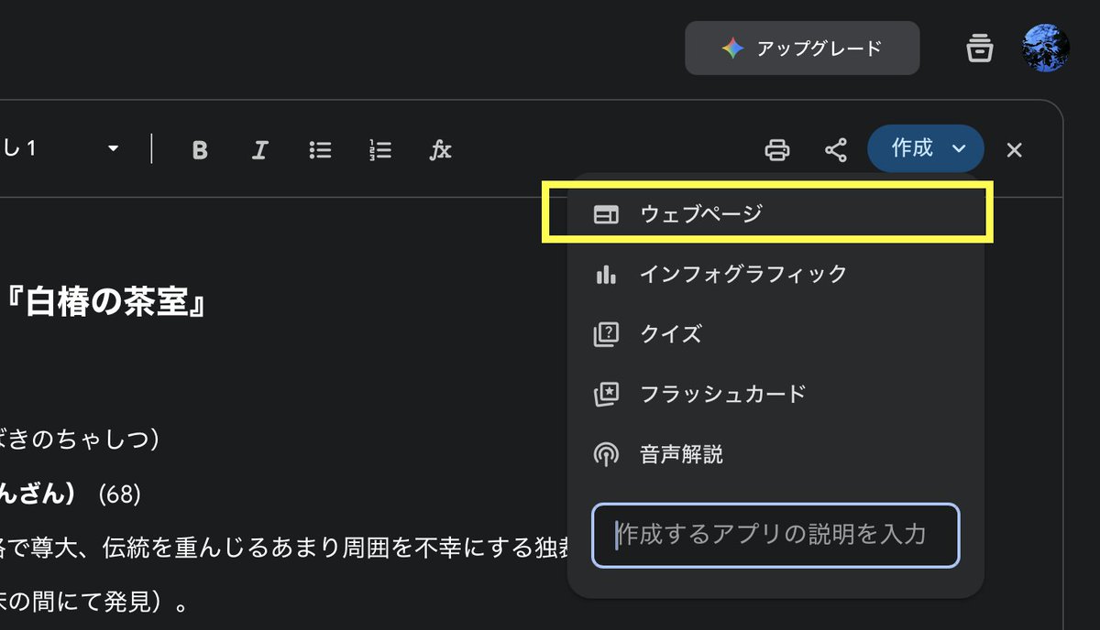
Task: Click the reading text きのちゃしつ）
Action: point(81,441)
